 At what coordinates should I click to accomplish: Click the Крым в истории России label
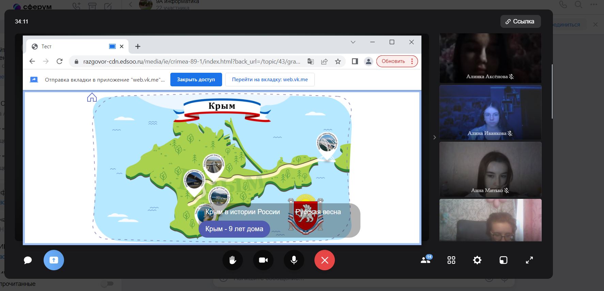243,212
